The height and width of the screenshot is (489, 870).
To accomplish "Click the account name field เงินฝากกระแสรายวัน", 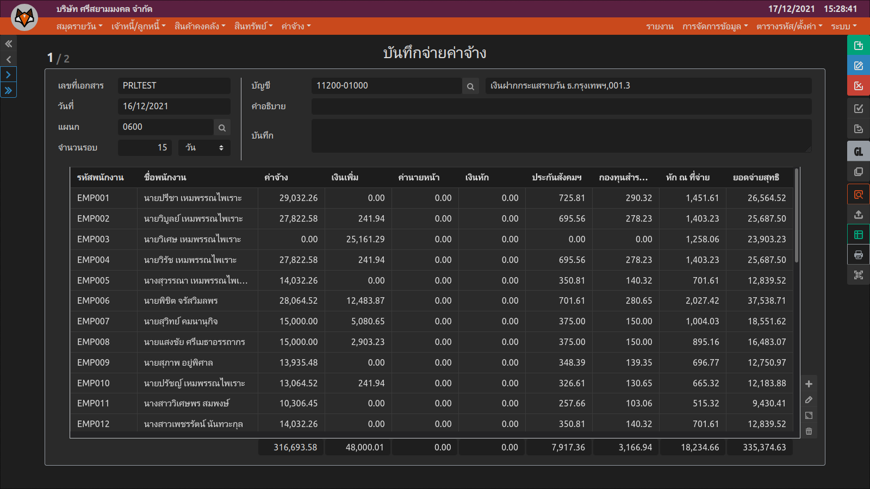I will [648, 86].
